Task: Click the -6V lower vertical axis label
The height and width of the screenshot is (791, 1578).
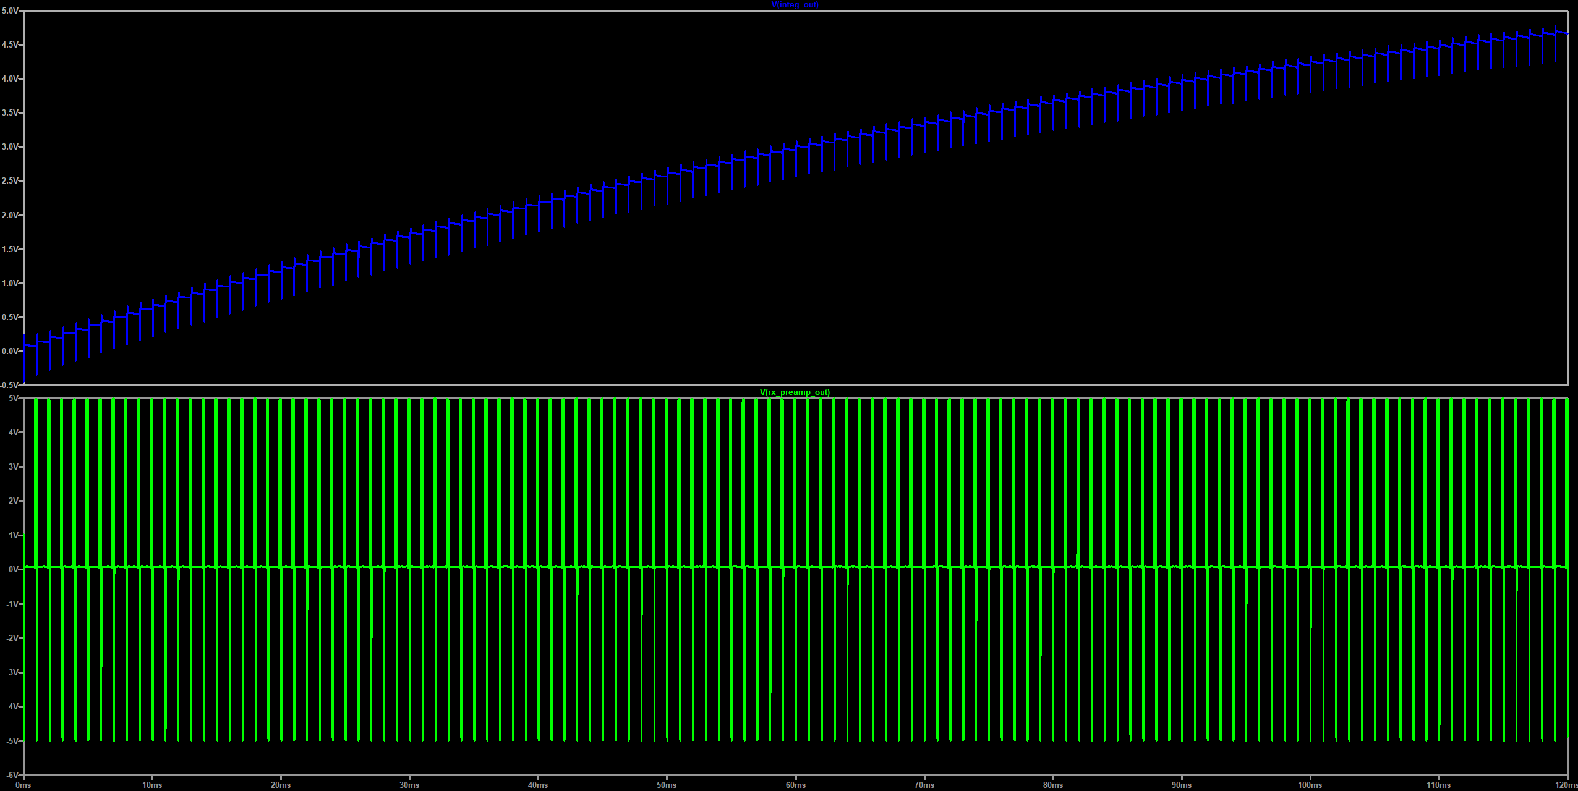Action: (x=12, y=775)
